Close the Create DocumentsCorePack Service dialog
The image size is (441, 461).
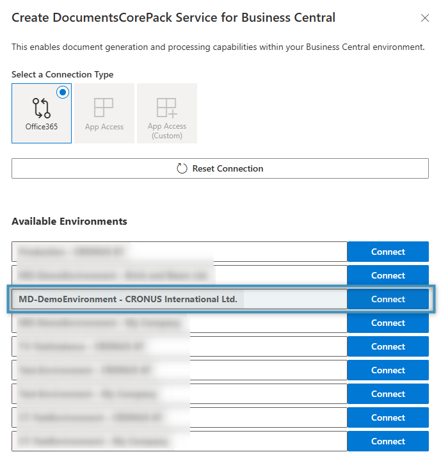click(x=425, y=18)
